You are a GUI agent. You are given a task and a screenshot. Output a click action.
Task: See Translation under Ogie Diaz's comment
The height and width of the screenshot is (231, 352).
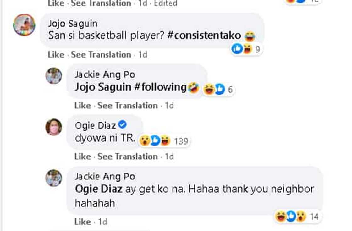tap(128, 157)
